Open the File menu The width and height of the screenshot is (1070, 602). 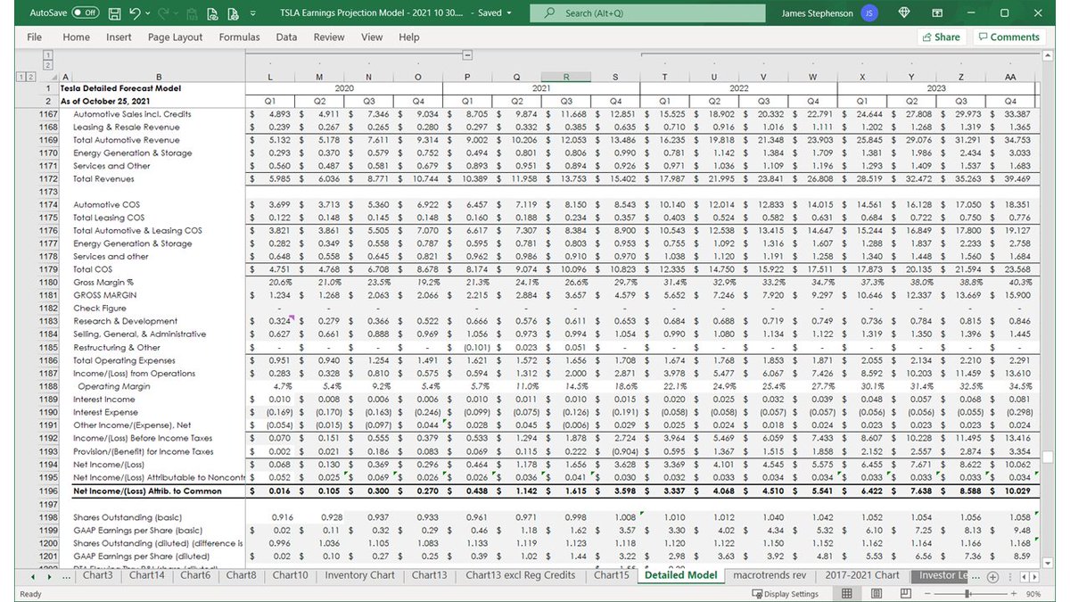(x=34, y=37)
